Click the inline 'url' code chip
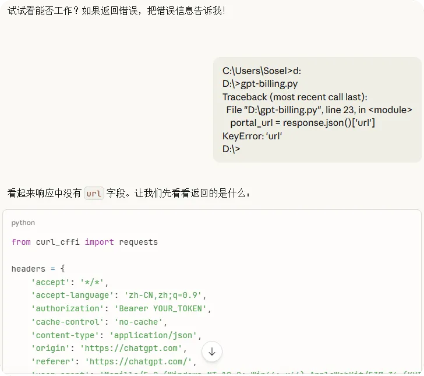424x376 pixels. tap(94, 194)
